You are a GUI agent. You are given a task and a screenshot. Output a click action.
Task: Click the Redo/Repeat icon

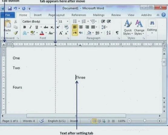(24, 8)
